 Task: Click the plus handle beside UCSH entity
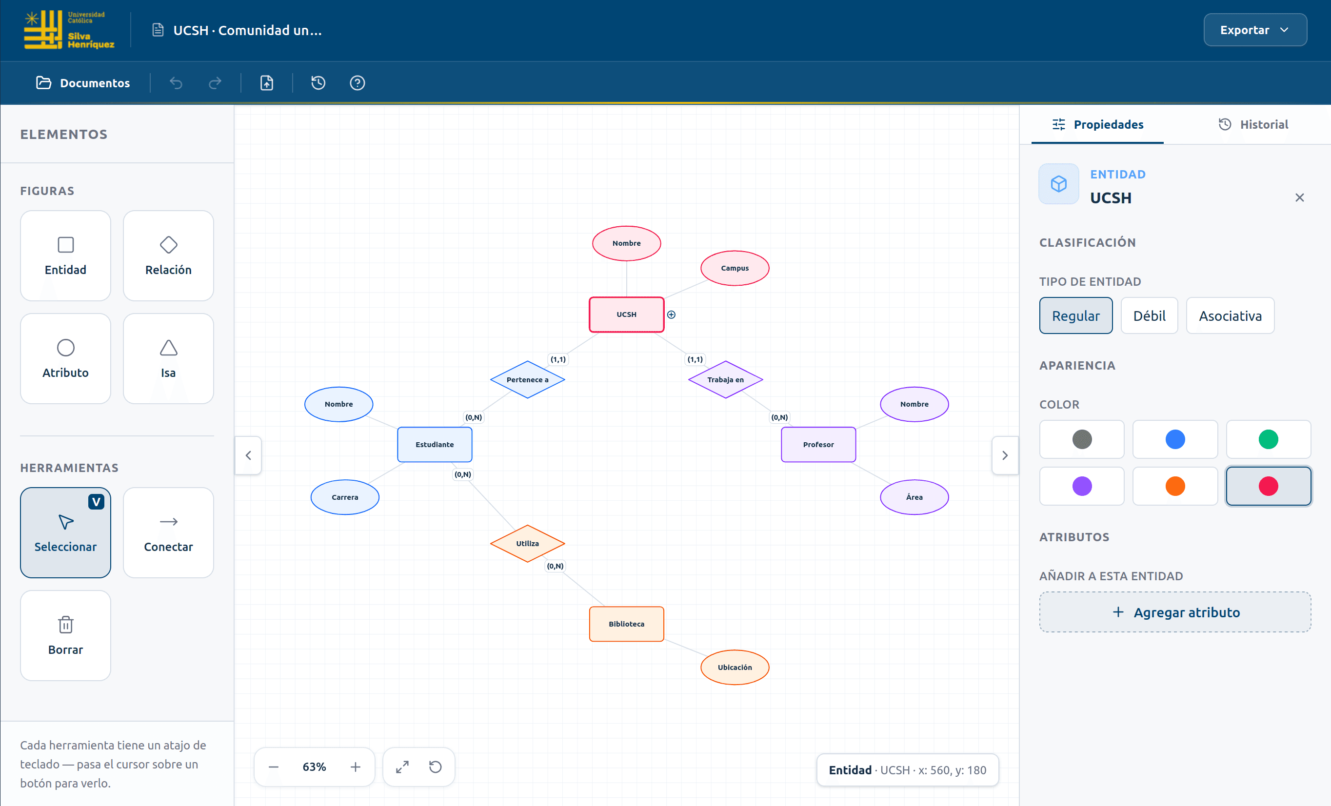(672, 315)
